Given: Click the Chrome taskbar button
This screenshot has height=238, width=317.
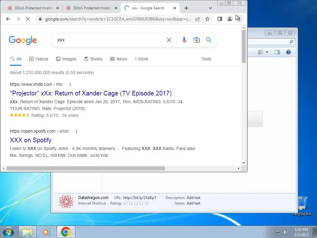Looking at the screenshot, I should (66, 232).
